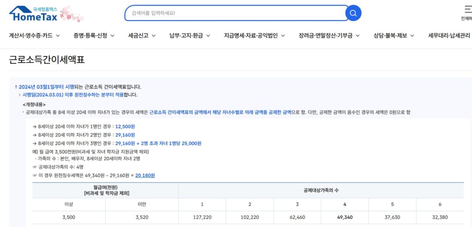Click the 미만 column header

pos(142,204)
